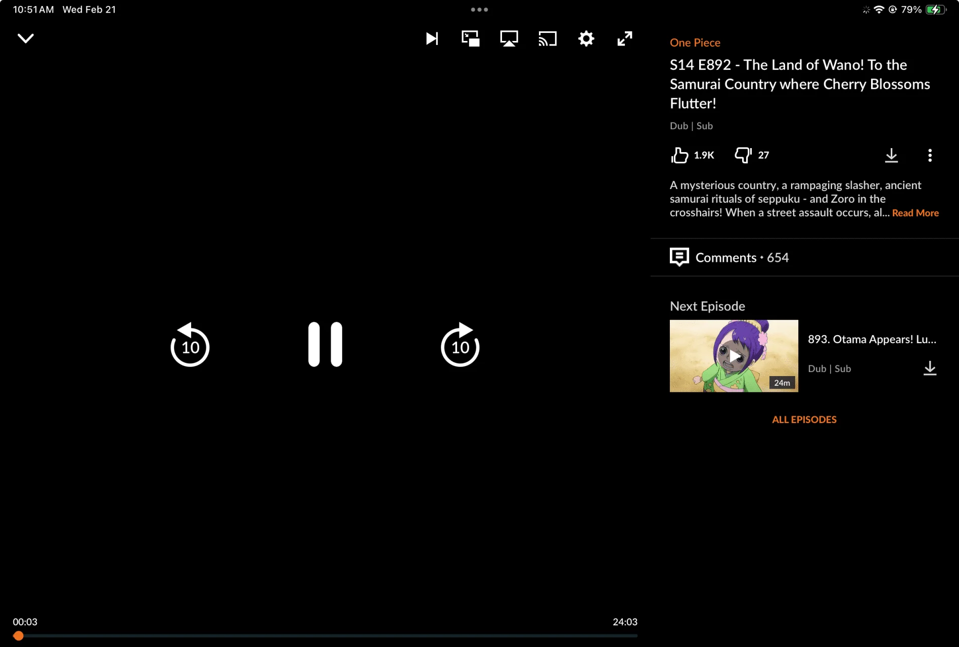The image size is (959, 647).
Task: Expand the description with Read More
Action: click(915, 213)
